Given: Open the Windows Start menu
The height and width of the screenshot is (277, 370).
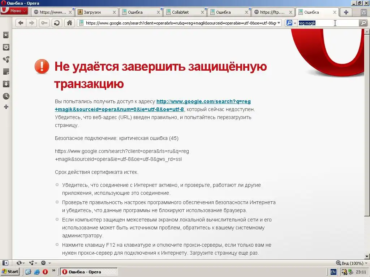Looking at the screenshot, I should pyautogui.click(x=10, y=272).
